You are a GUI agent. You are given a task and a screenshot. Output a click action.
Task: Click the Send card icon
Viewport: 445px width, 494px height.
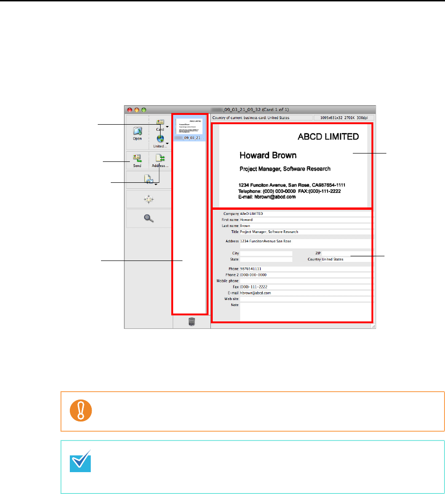tap(137, 158)
